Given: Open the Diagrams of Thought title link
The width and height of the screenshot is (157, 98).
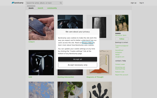Looking at the screenshot, I should (x=95, y=77).
